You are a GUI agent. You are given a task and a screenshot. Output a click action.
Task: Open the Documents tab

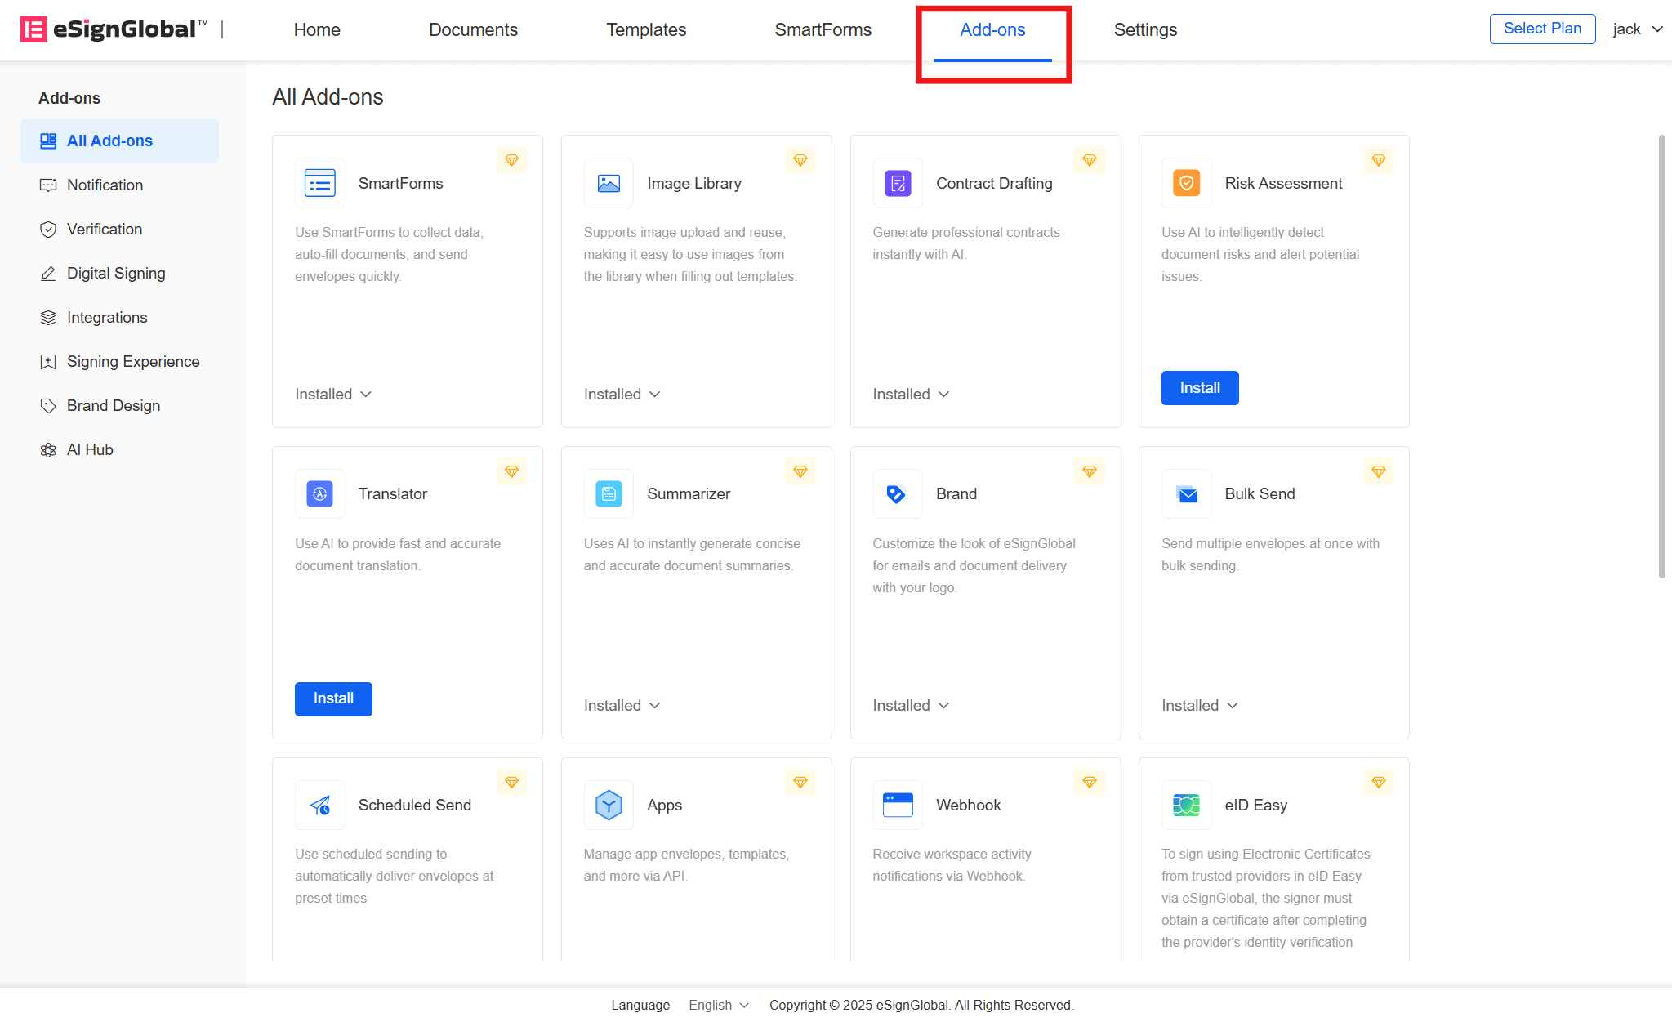pos(473,29)
